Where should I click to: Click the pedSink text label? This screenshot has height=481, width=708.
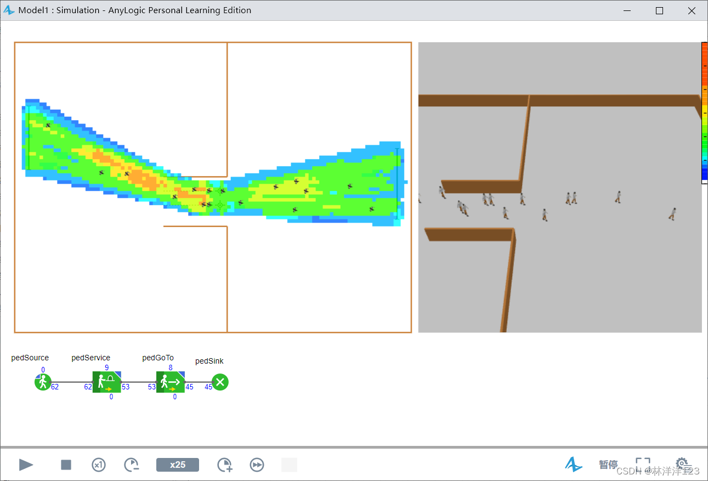tap(209, 361)
